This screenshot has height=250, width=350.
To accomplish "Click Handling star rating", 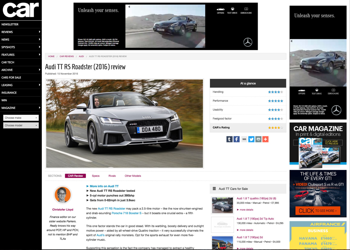I will (x=276, y=92).
